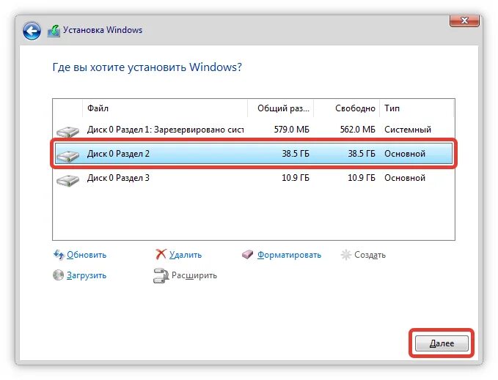Proceed with the Далее button

tap(442, 343)
